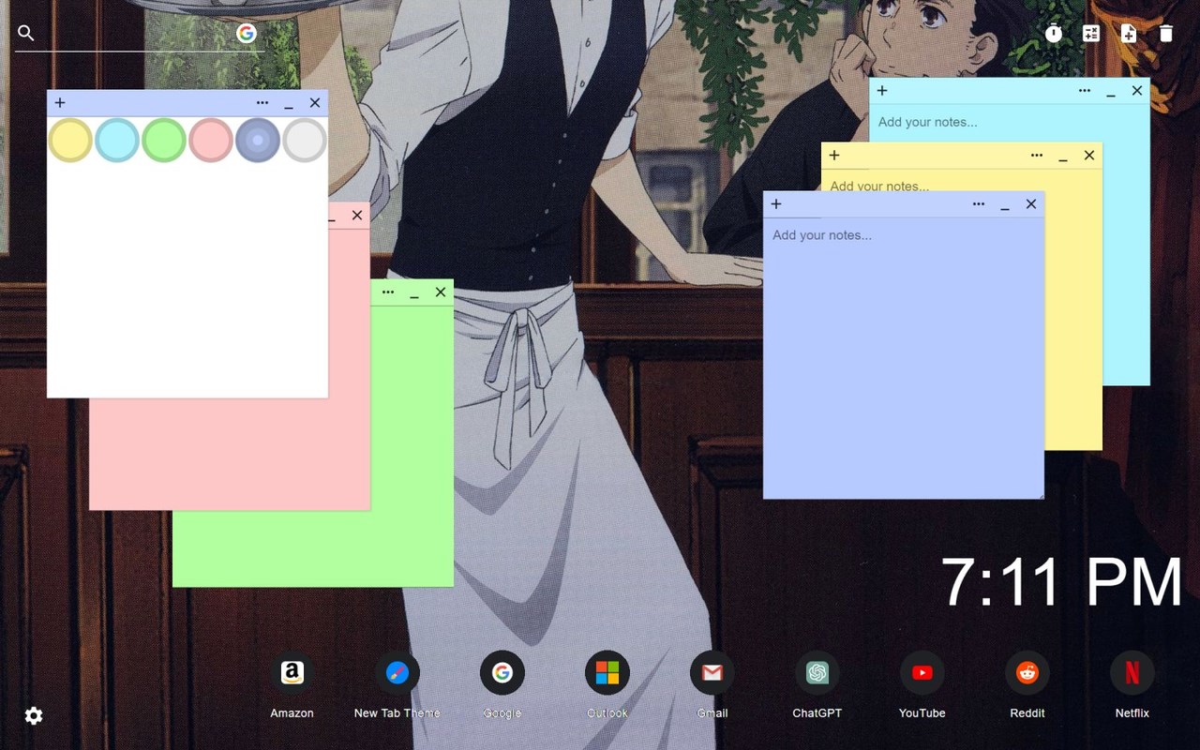The height and width of the screenshot is (750, 1200).
Task: Open the Outlook shortcut
Action: tap(607, 673)
